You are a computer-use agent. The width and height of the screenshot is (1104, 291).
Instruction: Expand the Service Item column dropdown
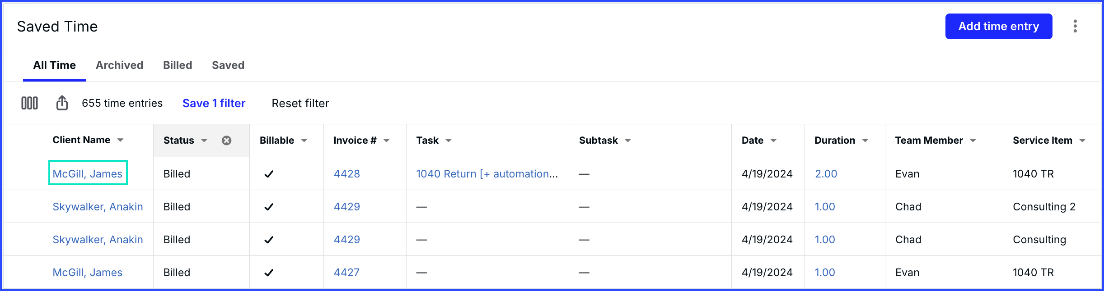pos(1082,141)
